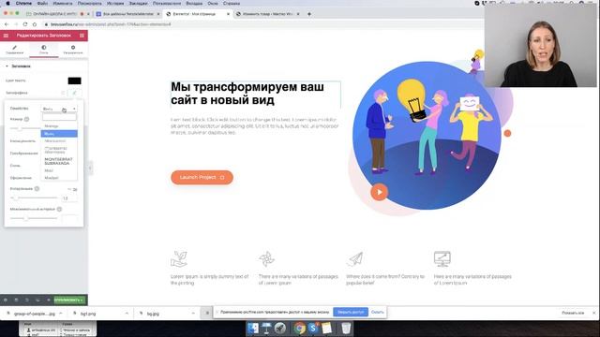Click the plant-in-hand feature icon

coord(179,259)
